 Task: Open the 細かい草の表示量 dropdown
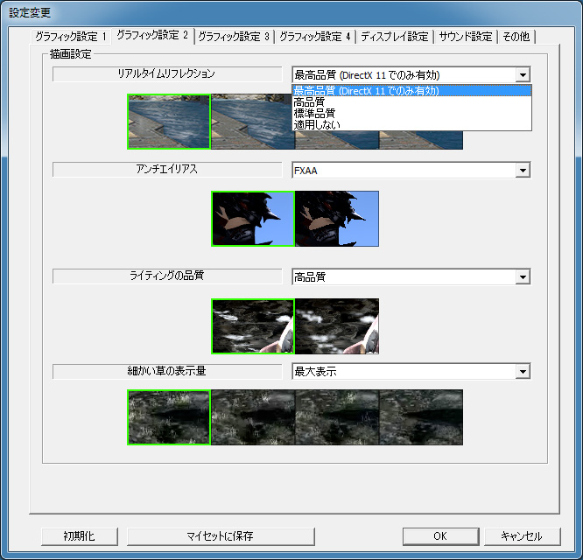(411, 371)
